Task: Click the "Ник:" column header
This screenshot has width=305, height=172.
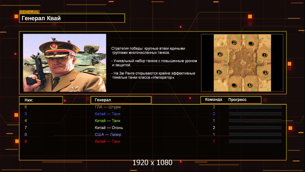Action: (x=41, y=100)
